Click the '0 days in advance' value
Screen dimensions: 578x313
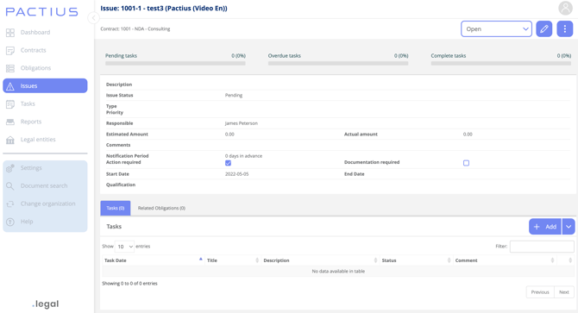point(243,156)
